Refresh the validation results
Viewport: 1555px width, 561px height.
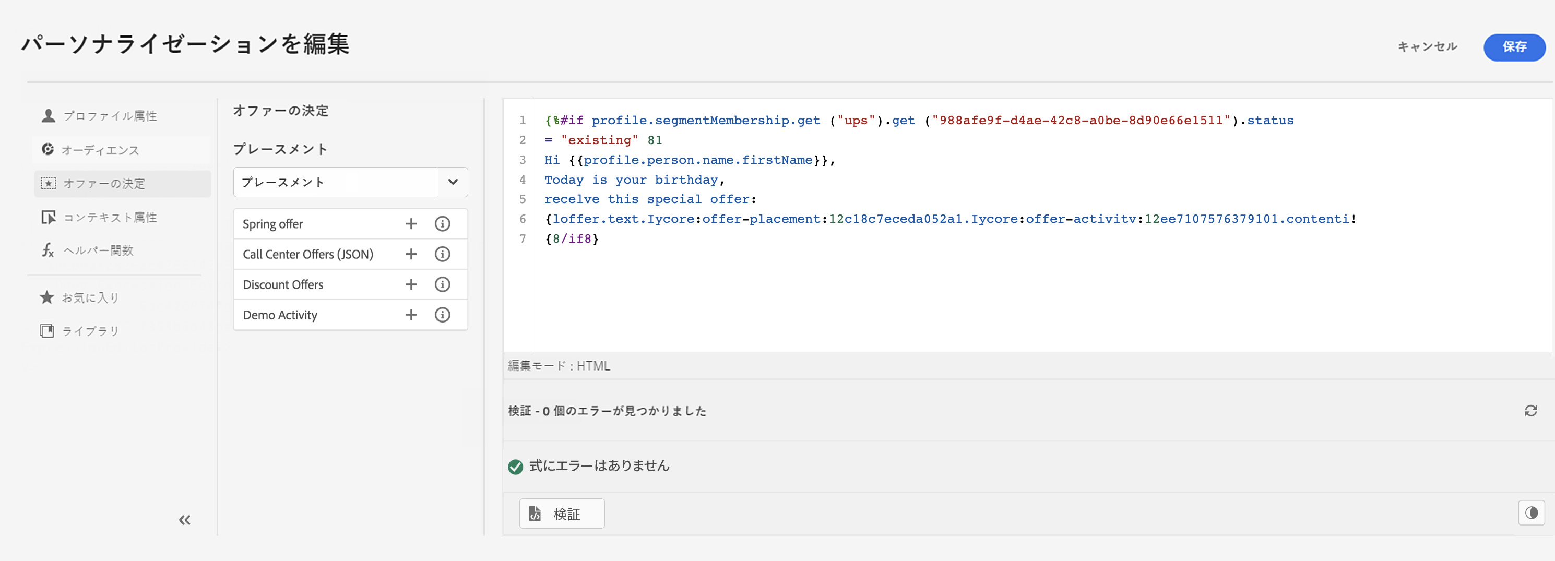(1530, 411)
